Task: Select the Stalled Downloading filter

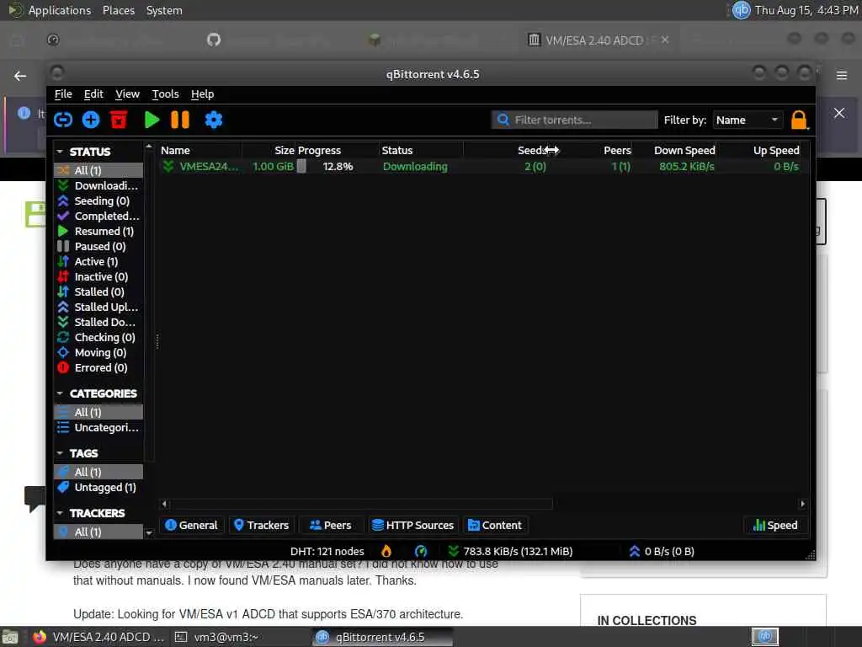Action: 98,322
